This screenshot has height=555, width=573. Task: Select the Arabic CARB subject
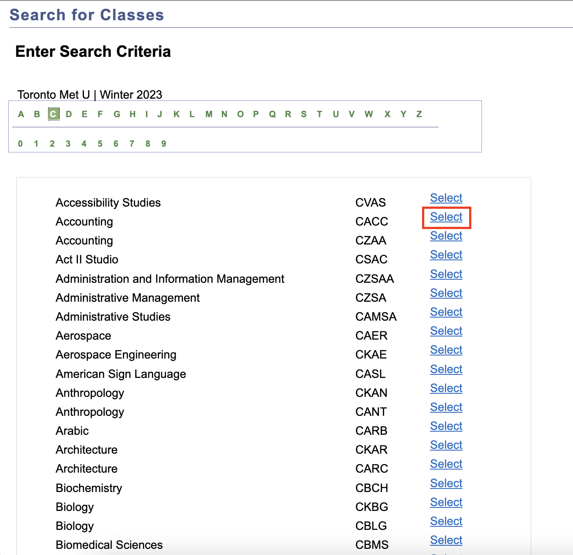tap(446, 426)
